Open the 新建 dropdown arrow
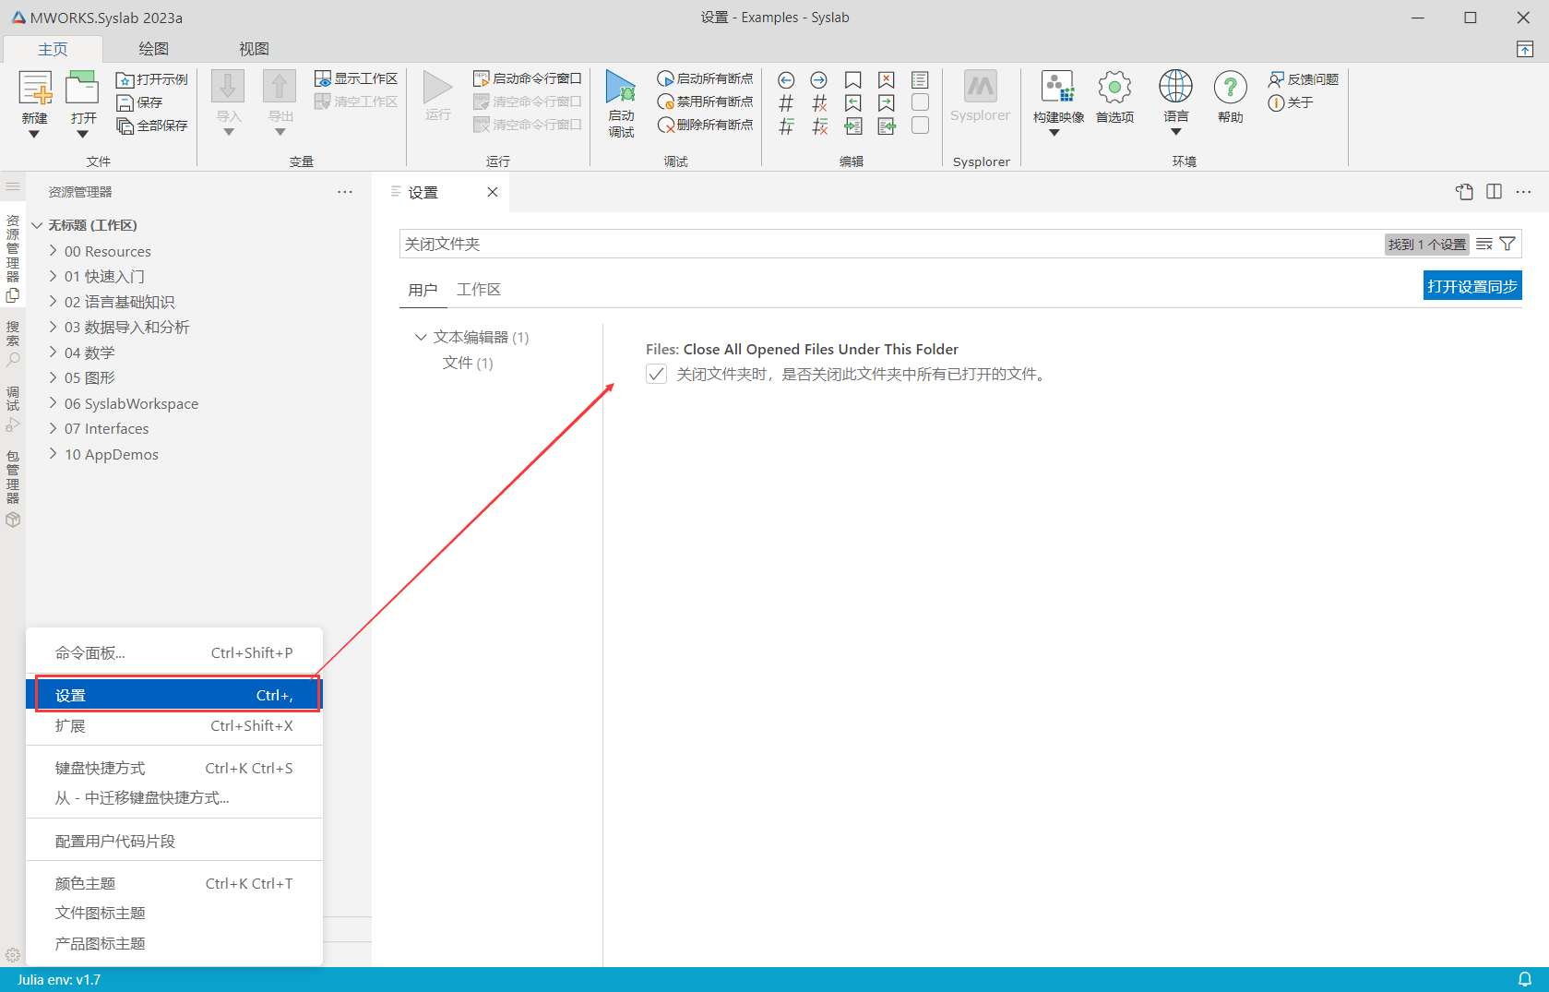This screenshot has width=1549, height=992. click(34, 135)
